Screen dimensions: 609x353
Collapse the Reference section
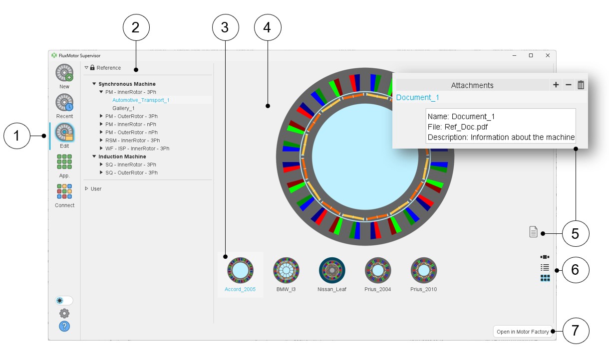pyautogui.click(x=86, y=68)
